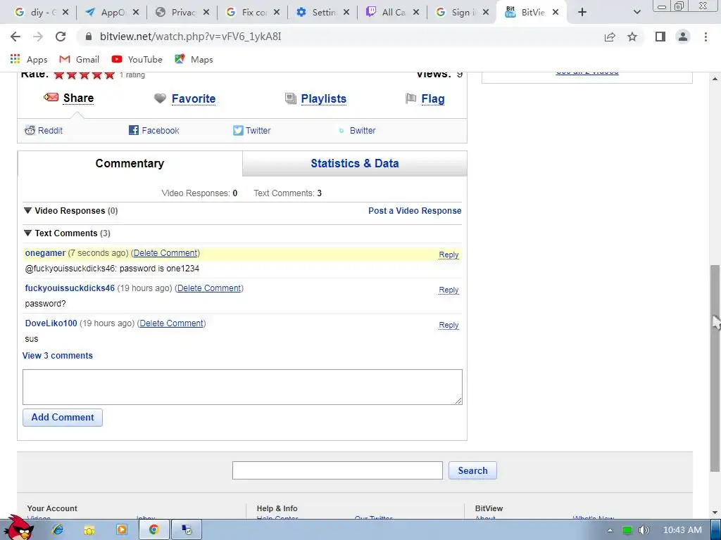Focus the comment text box
This screenshot has width=721, height=540.
[x=242, y=387]
